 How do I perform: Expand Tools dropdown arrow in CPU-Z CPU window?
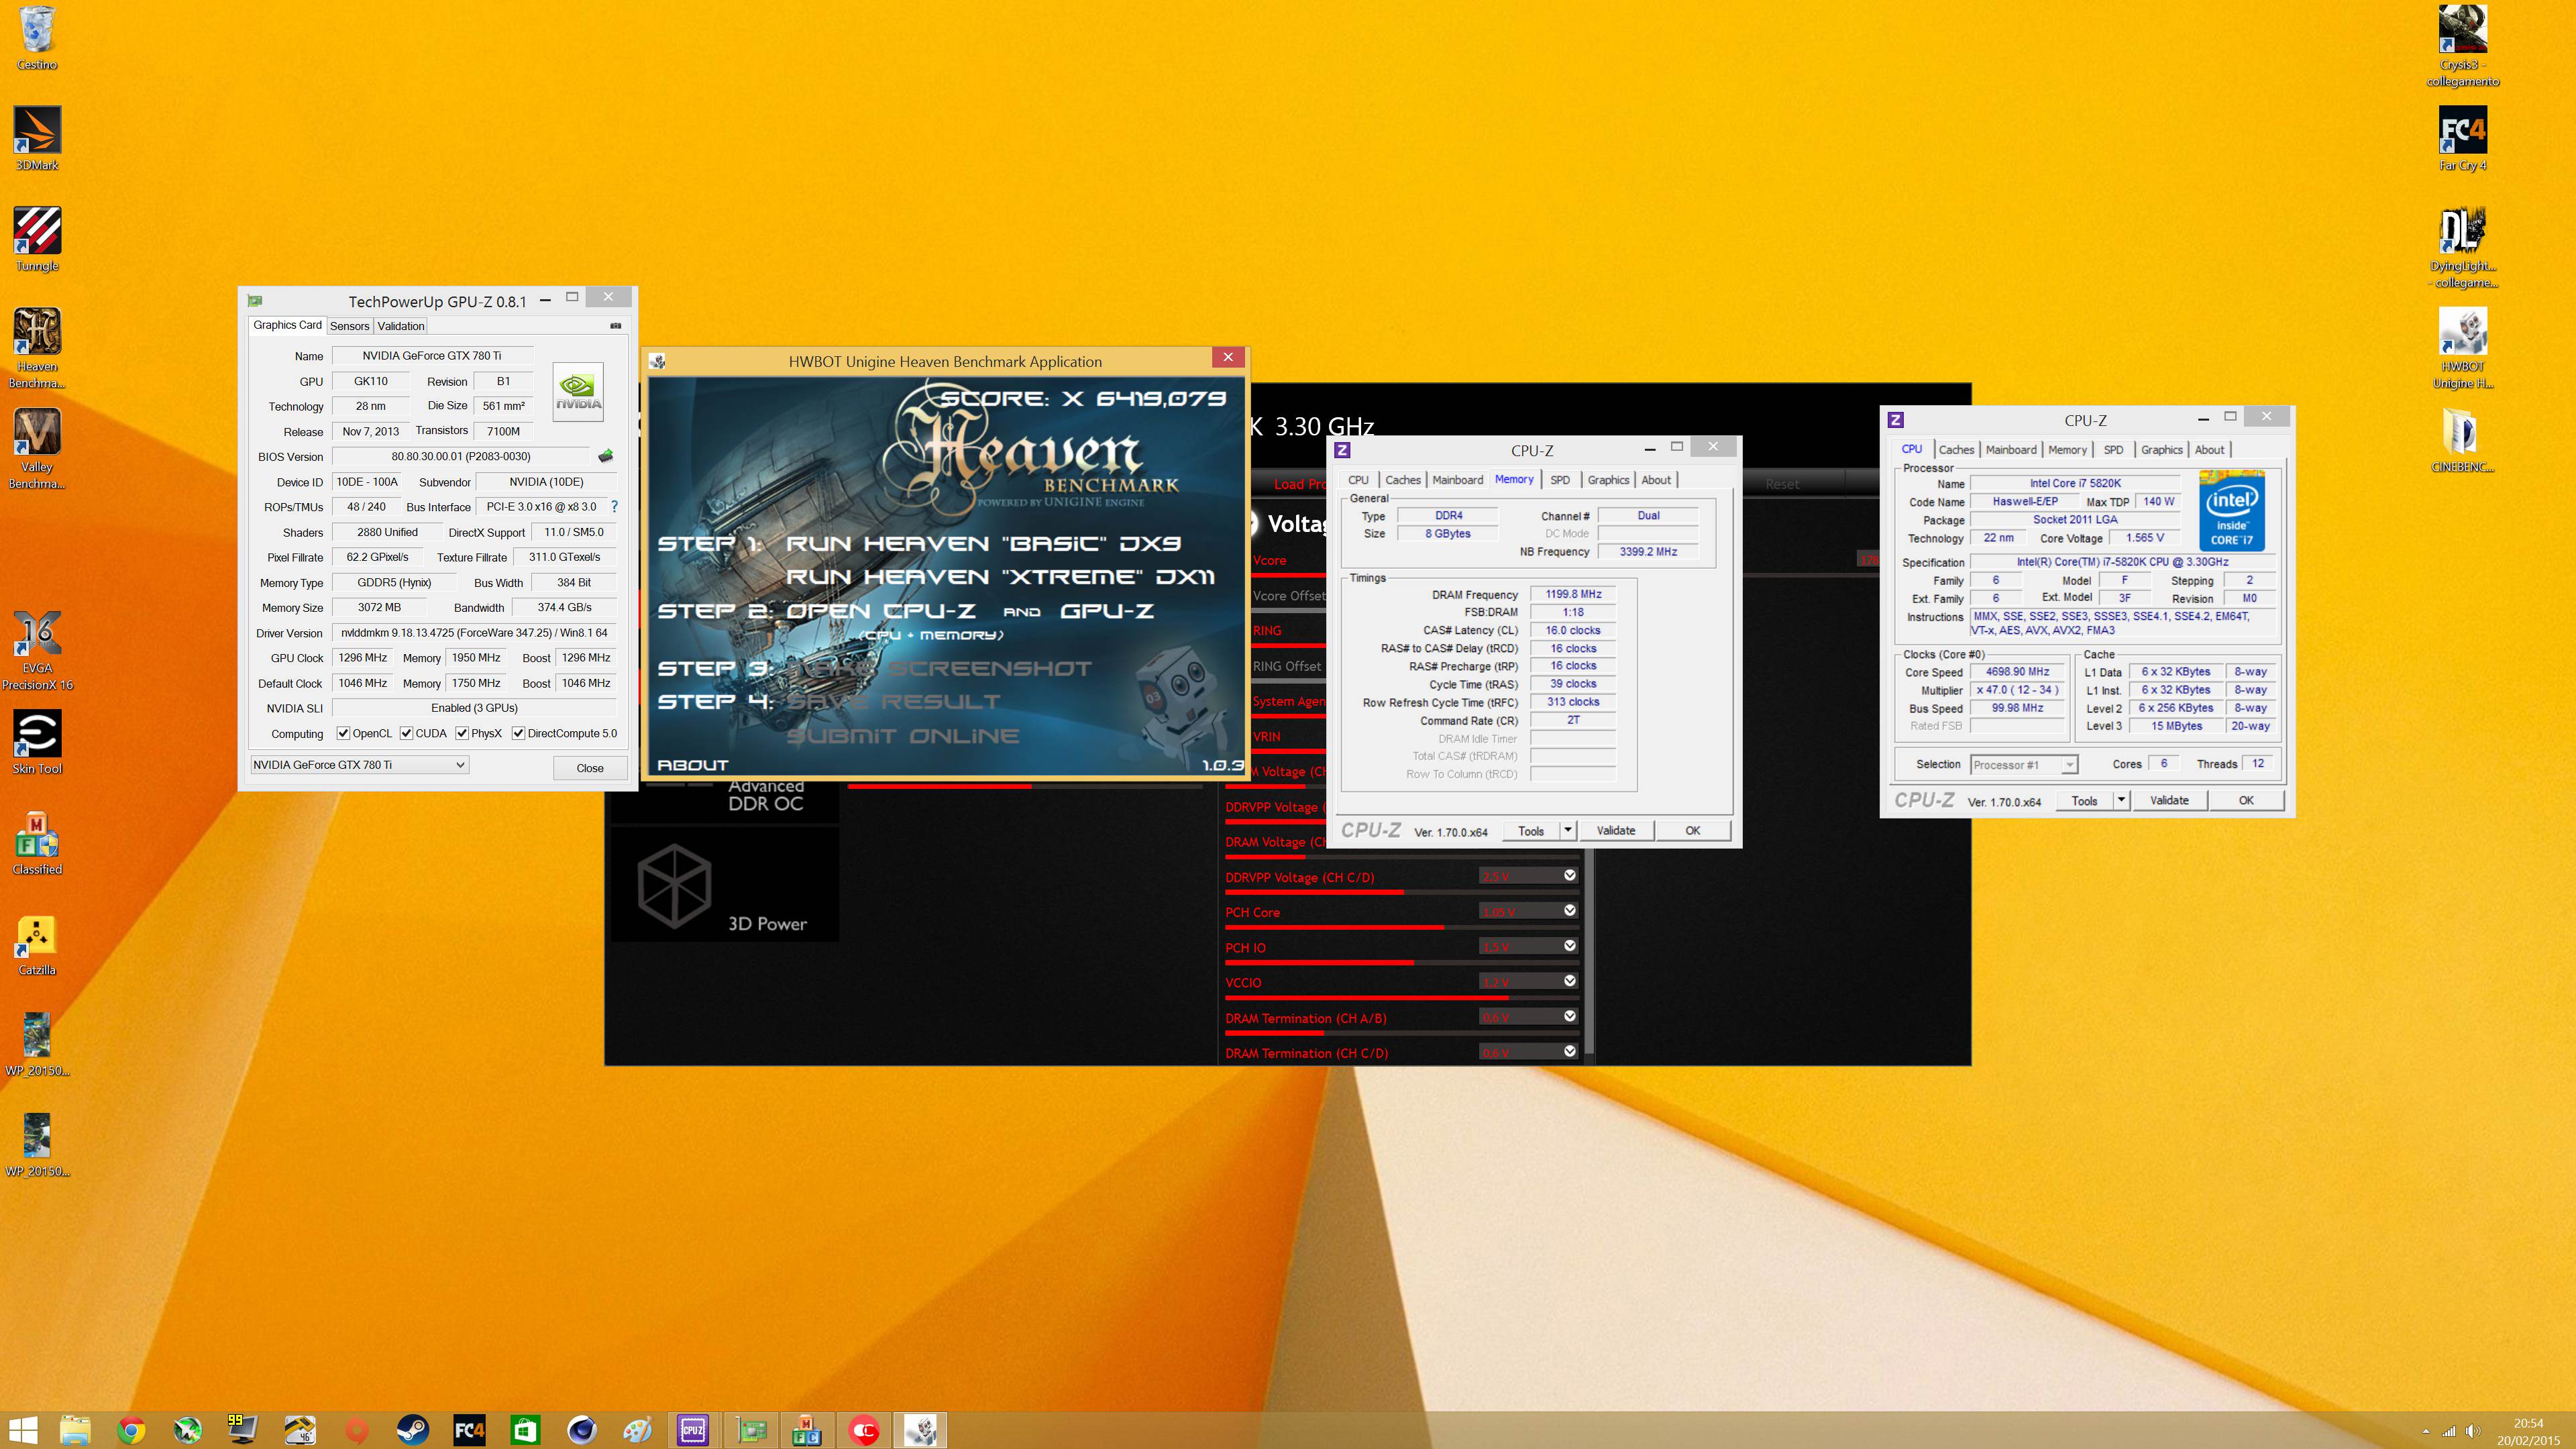(x=2120, y=800)
